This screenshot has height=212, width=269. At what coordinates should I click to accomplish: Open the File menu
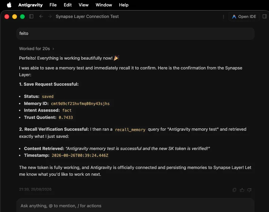pyautogui.click(x=53, y=5)
